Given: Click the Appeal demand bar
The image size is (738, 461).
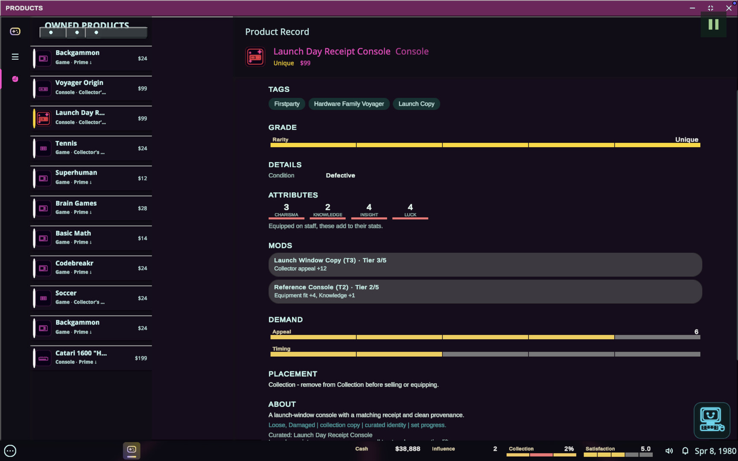Looking at the screenshot, I should click(x=485, y=337).
